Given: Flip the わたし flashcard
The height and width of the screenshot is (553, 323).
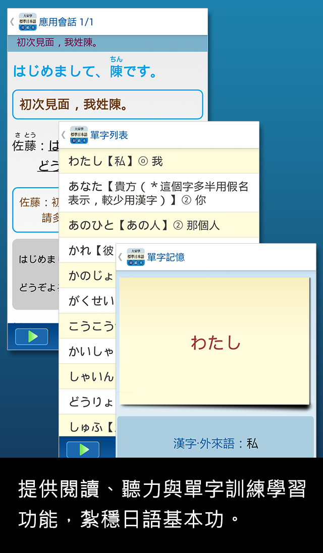Looking at the screenshot, I should 214,341.
